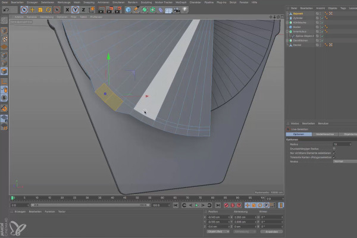Click the timeline frame 50 marker
The width and height of the screenshot is (357, 238).
pyautogui.click(x=137, y=198)
